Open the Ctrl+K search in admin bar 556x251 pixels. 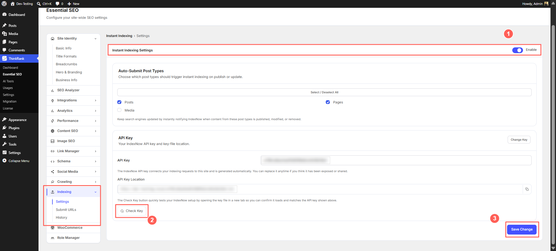(44, 4)
